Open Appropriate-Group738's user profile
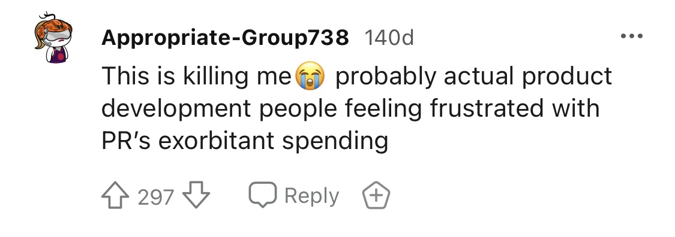 225,38
